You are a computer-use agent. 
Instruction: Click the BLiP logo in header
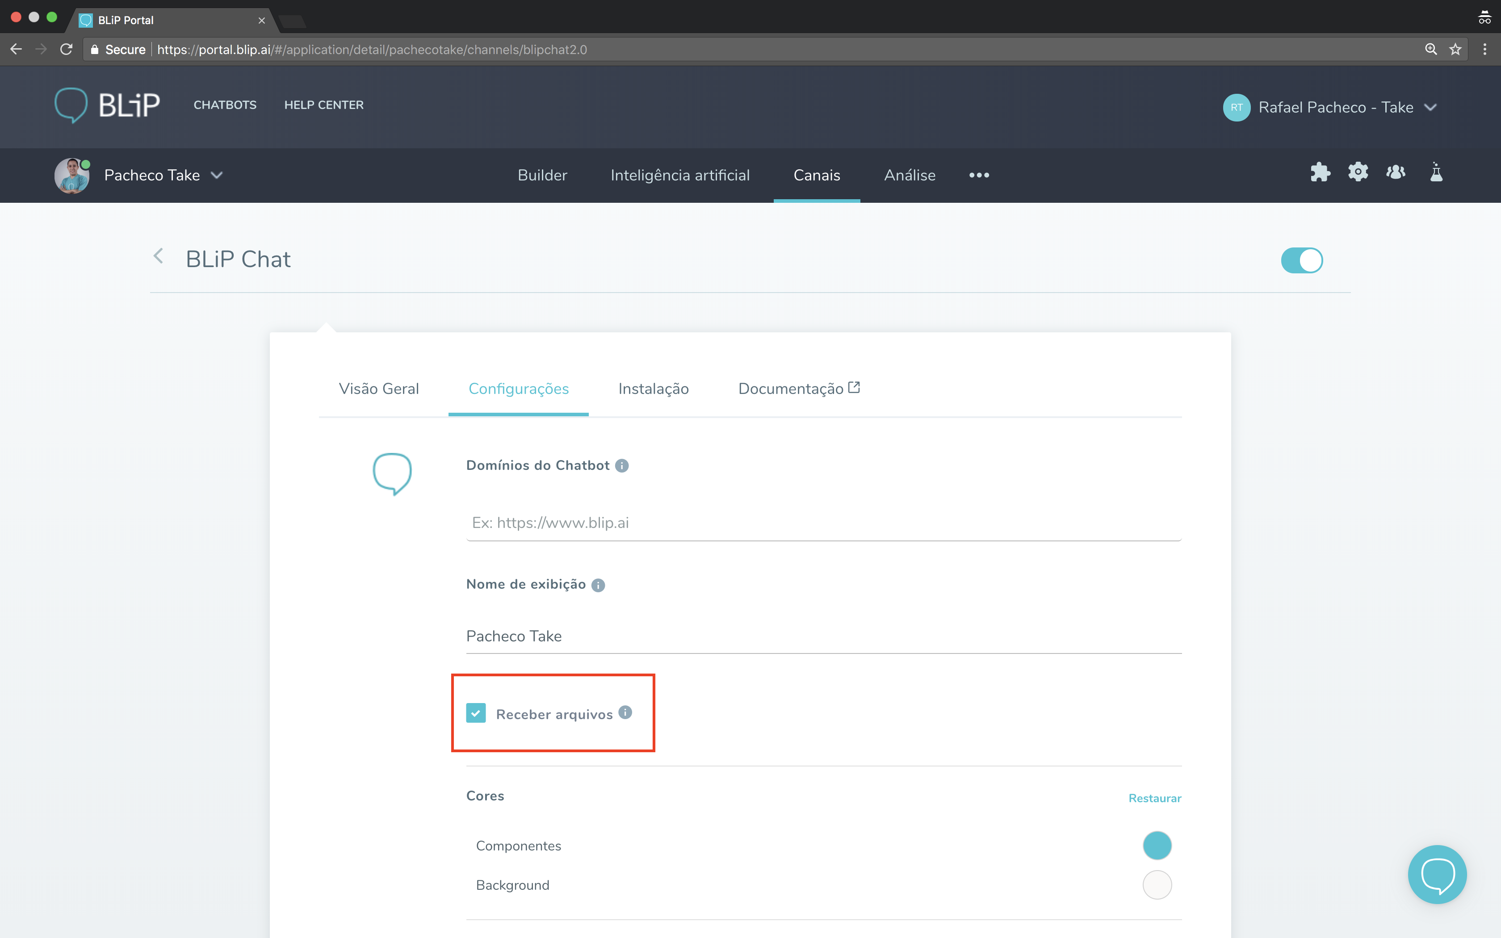click(x=107, y=105)
